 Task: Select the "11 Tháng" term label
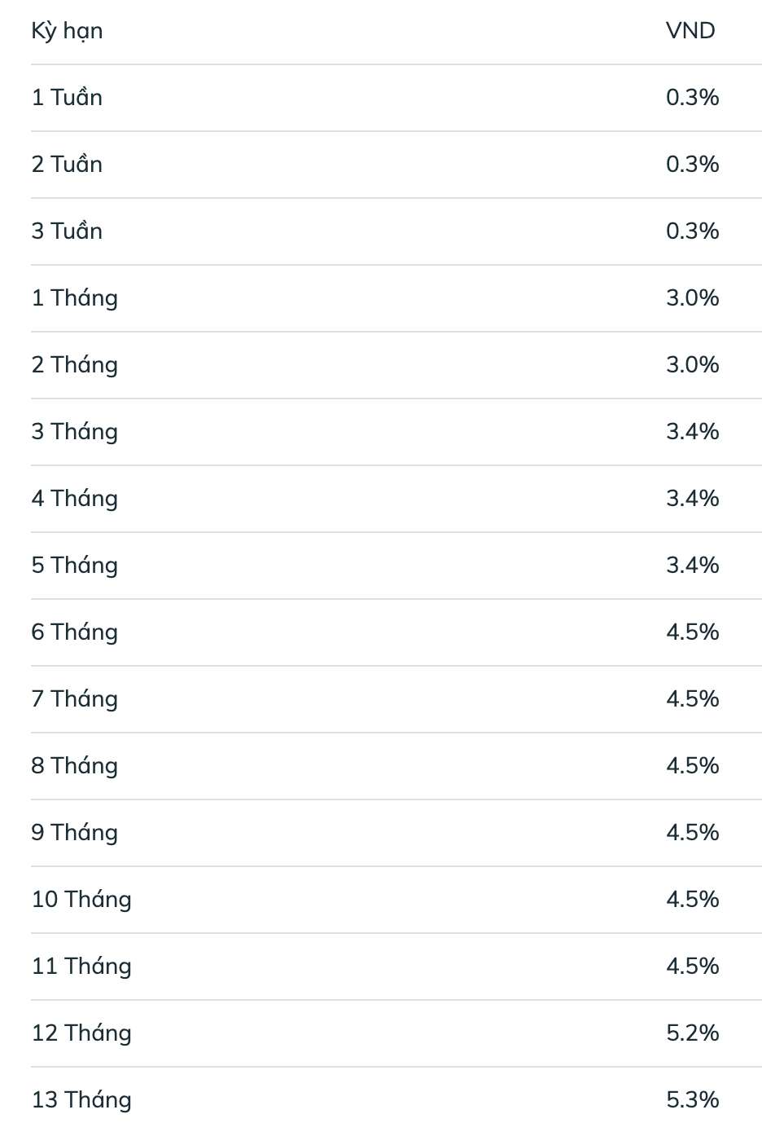[81, 967]
